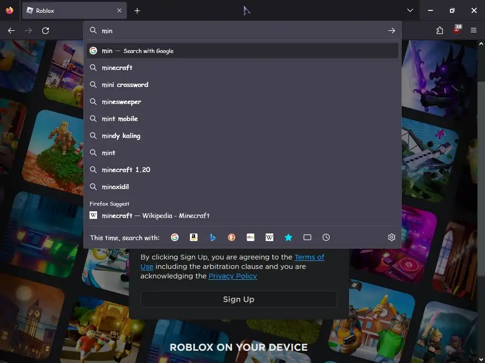This screenshot has width=485, height=363.
Task: Search open tabs with the tab icon
Action: (307, 237)
